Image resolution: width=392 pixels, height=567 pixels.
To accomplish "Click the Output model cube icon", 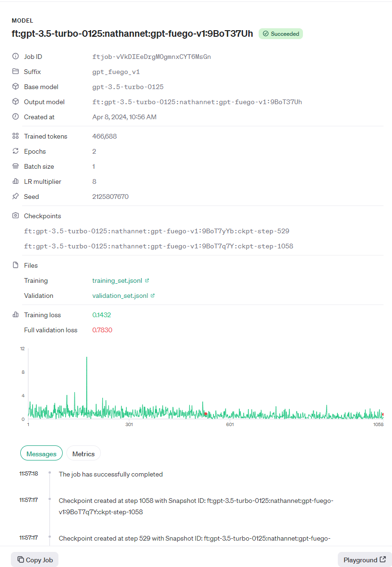I will pos(16,102).
